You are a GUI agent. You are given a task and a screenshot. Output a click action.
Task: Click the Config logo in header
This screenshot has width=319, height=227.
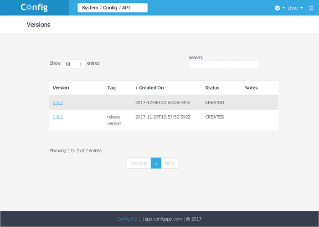(x=34, y=8)
